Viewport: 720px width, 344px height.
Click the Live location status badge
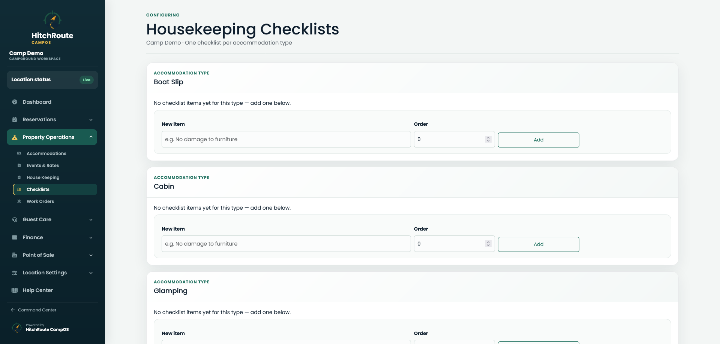87,80
